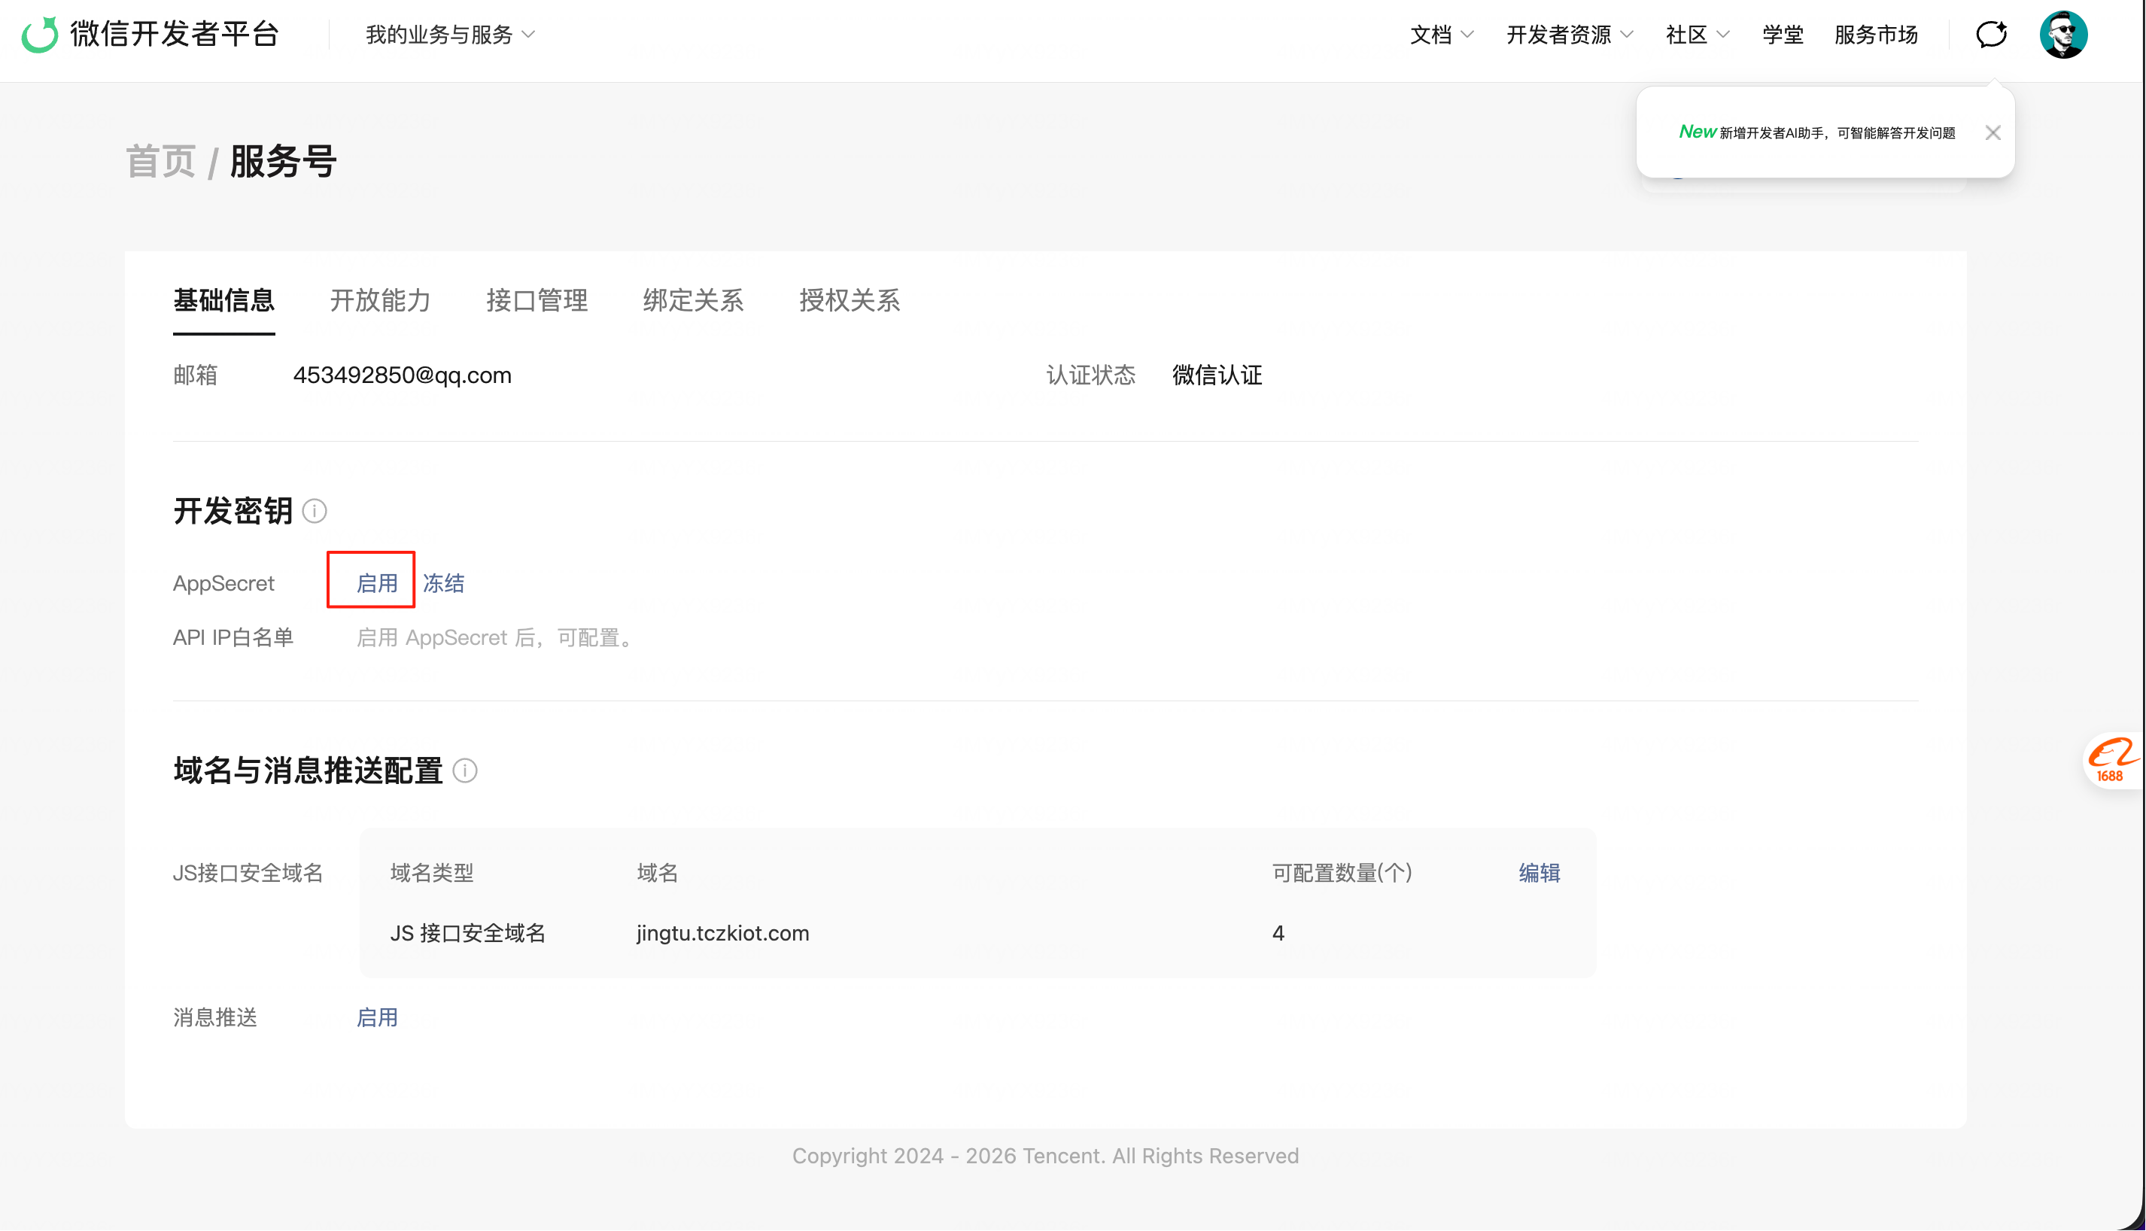This screenshot has width=2146, height=1231.
Task: Expand the 文档 menu
Action: (1442, 35)
